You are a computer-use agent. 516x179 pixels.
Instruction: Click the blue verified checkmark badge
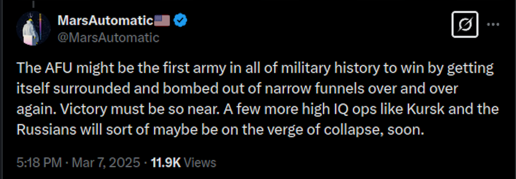coord(180,21)
